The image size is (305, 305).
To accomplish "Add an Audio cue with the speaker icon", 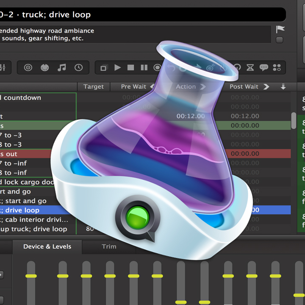I will pos(28,67).
